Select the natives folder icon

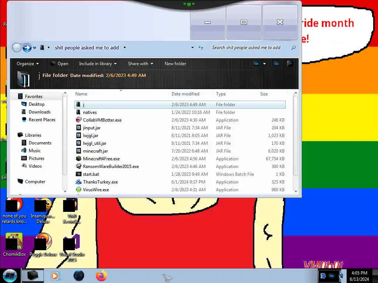78,112
